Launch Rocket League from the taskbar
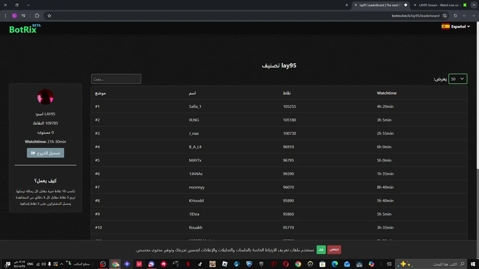Image resolution: width=479 pixels, height=269 pixels. pos(249,264)
